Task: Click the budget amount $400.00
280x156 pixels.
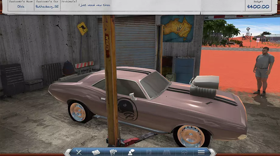Action: pos(258,7)
